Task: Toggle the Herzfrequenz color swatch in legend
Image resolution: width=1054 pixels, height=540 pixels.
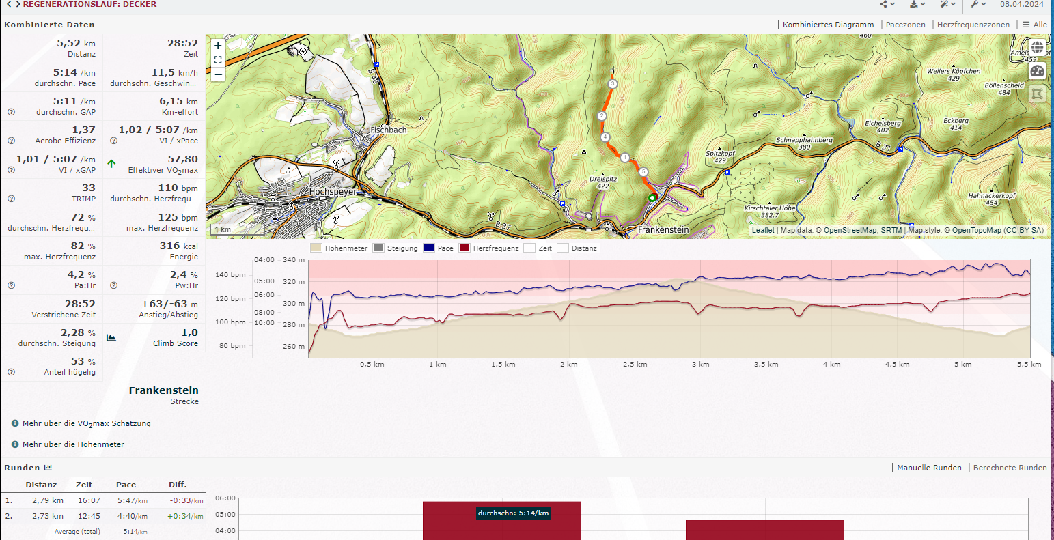Action: (x=464, y=248)
